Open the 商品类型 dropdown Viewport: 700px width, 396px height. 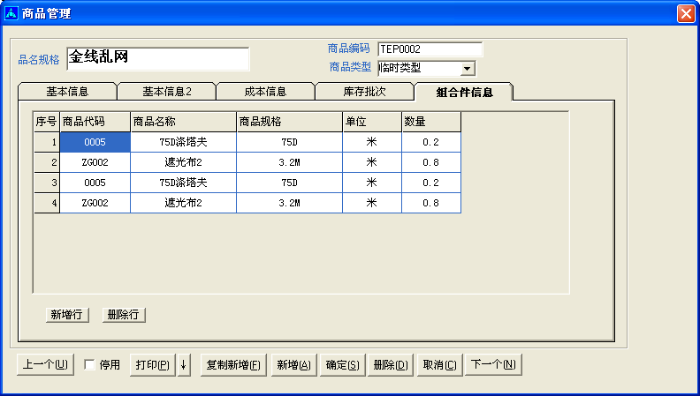(x=467, y=69)
